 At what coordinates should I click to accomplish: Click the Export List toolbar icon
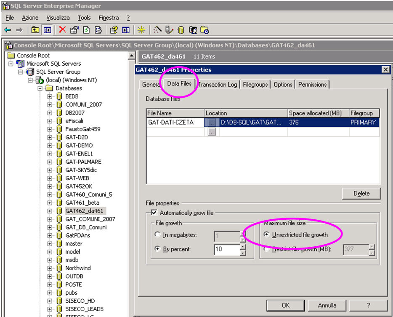tap(98, 30)
